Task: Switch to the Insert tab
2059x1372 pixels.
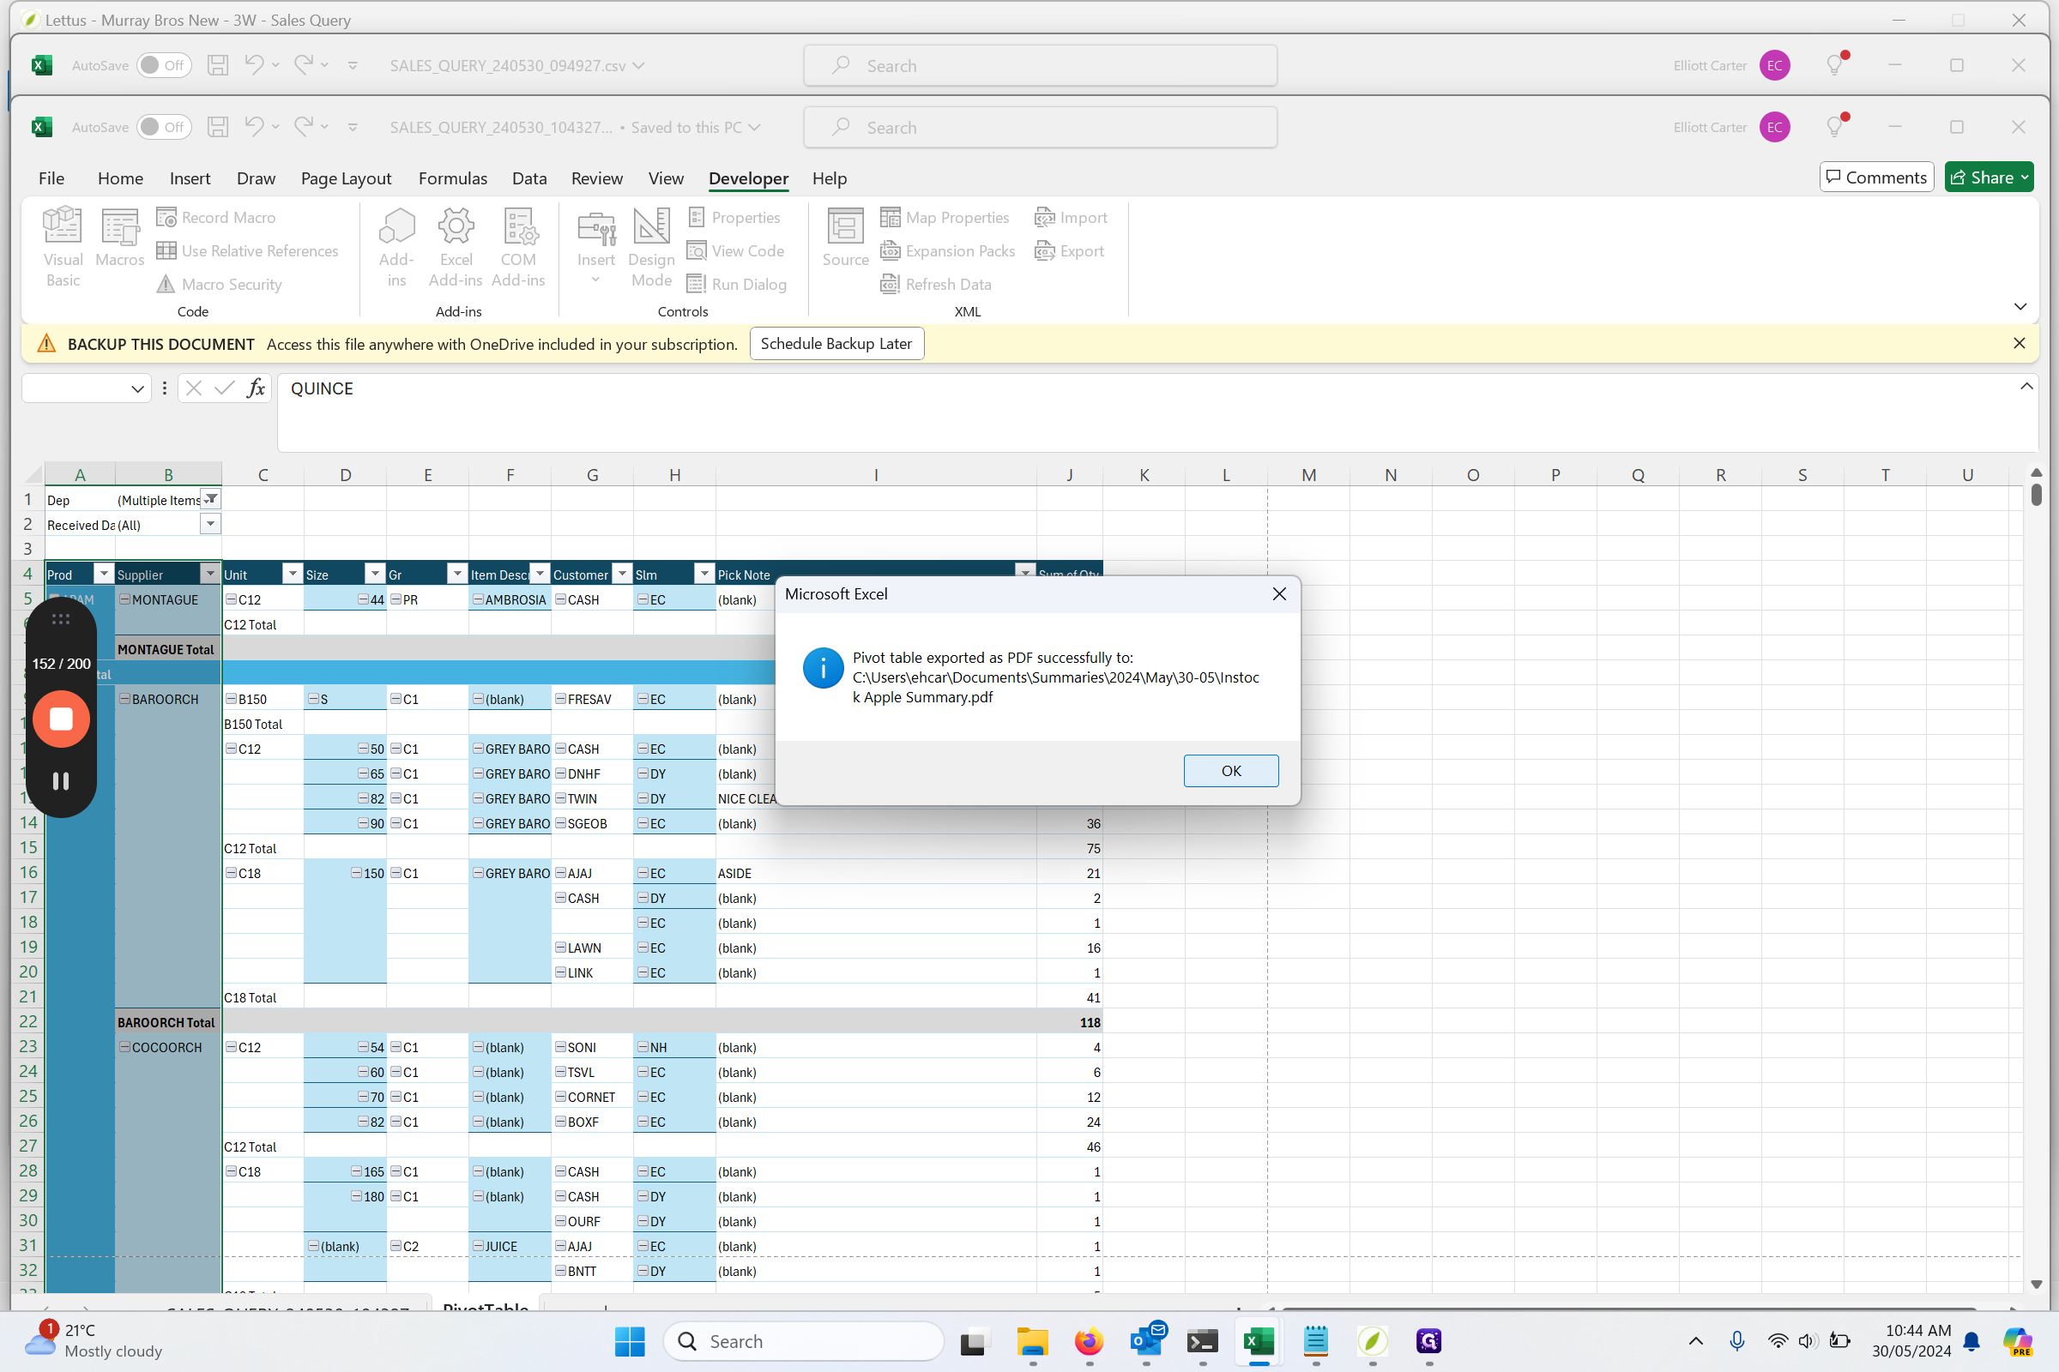Action: [x=190, y=178]
